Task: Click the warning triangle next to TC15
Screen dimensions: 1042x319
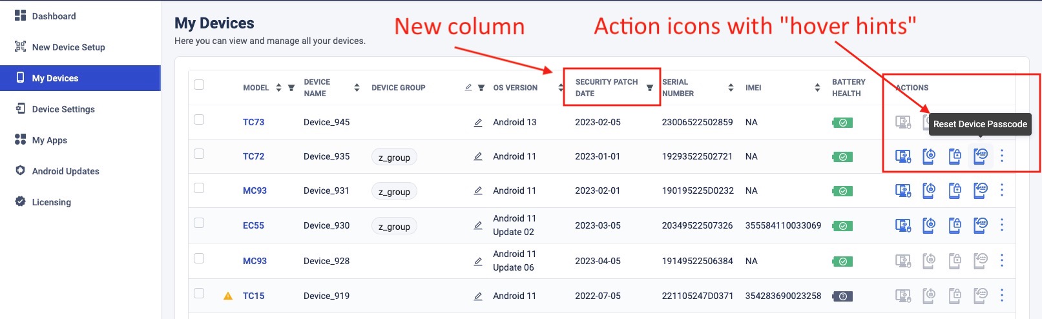Action: (x=228, y=296)
